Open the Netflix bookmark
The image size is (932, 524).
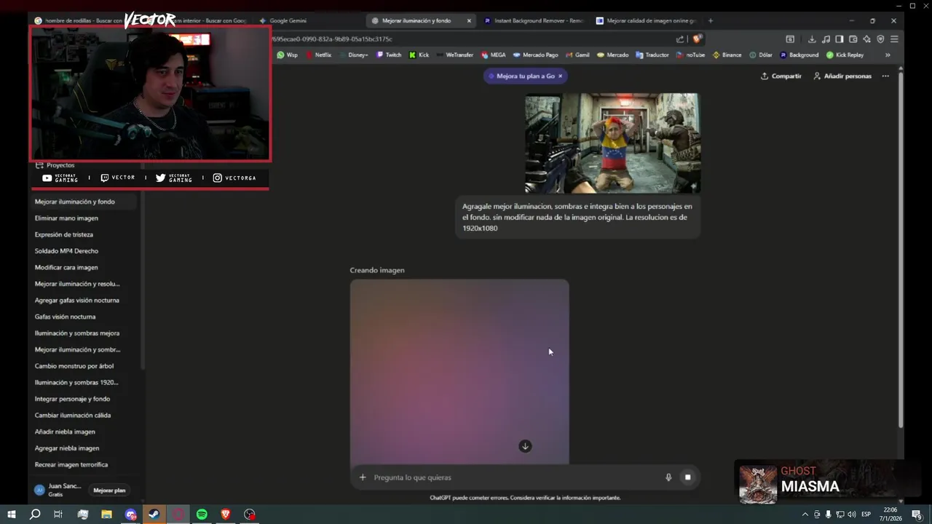pos(318,55)
